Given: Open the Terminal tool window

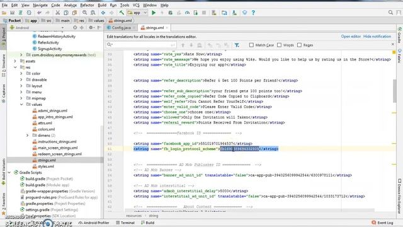Looking at the screenshot, I should (x=125, y=223).
